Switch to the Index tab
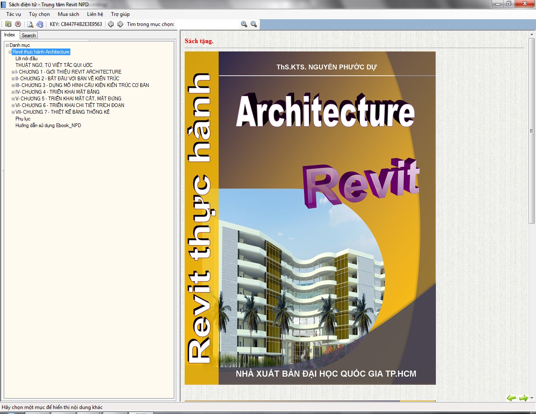 click(10, 35)
